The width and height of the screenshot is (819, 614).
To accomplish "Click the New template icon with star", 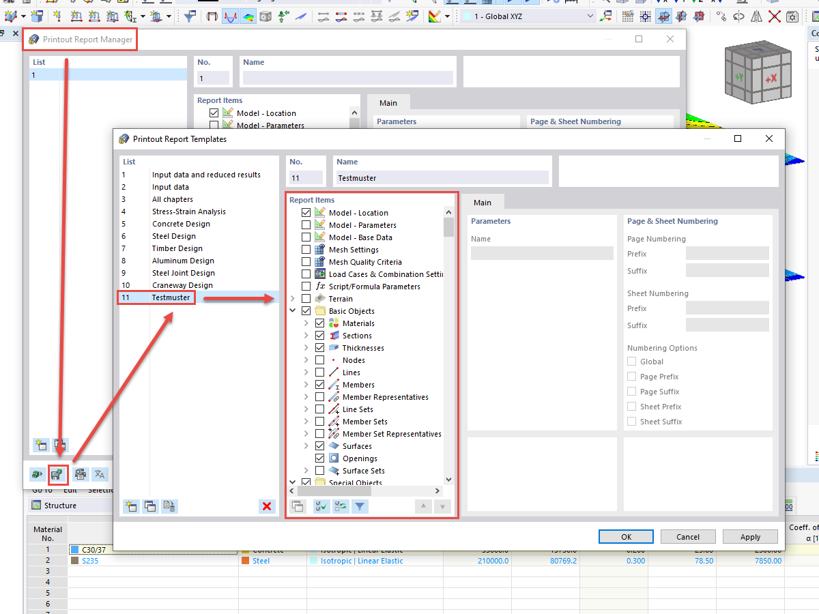I will click(130, 506).
